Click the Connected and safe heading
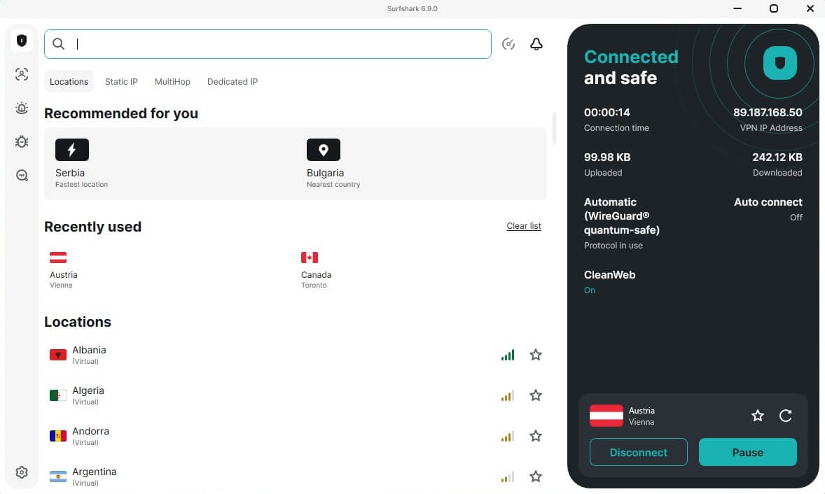Viewport: 825px width, 494px height. (x=631, y=67)
